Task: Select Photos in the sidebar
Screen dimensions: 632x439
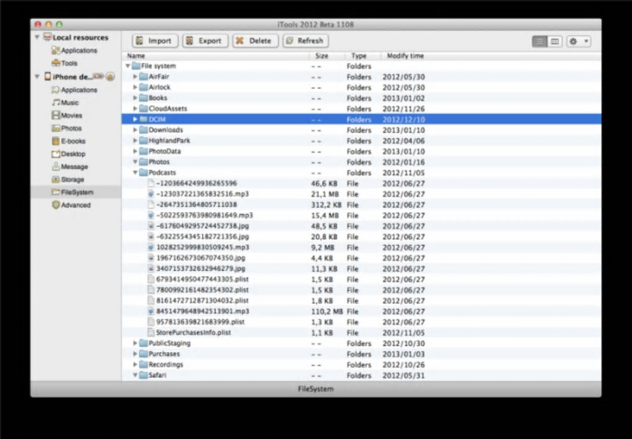Action: click(x=67, y=128)
